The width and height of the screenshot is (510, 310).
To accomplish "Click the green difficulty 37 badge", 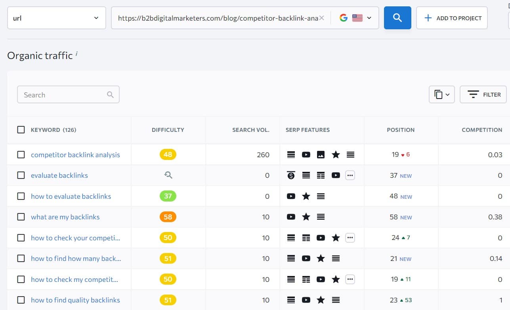I will tap(168, 196).
